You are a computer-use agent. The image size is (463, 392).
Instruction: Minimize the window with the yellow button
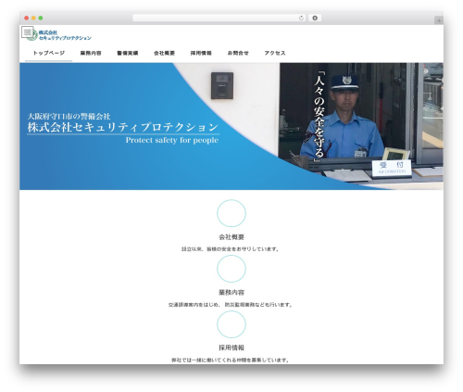click(33, 18)
